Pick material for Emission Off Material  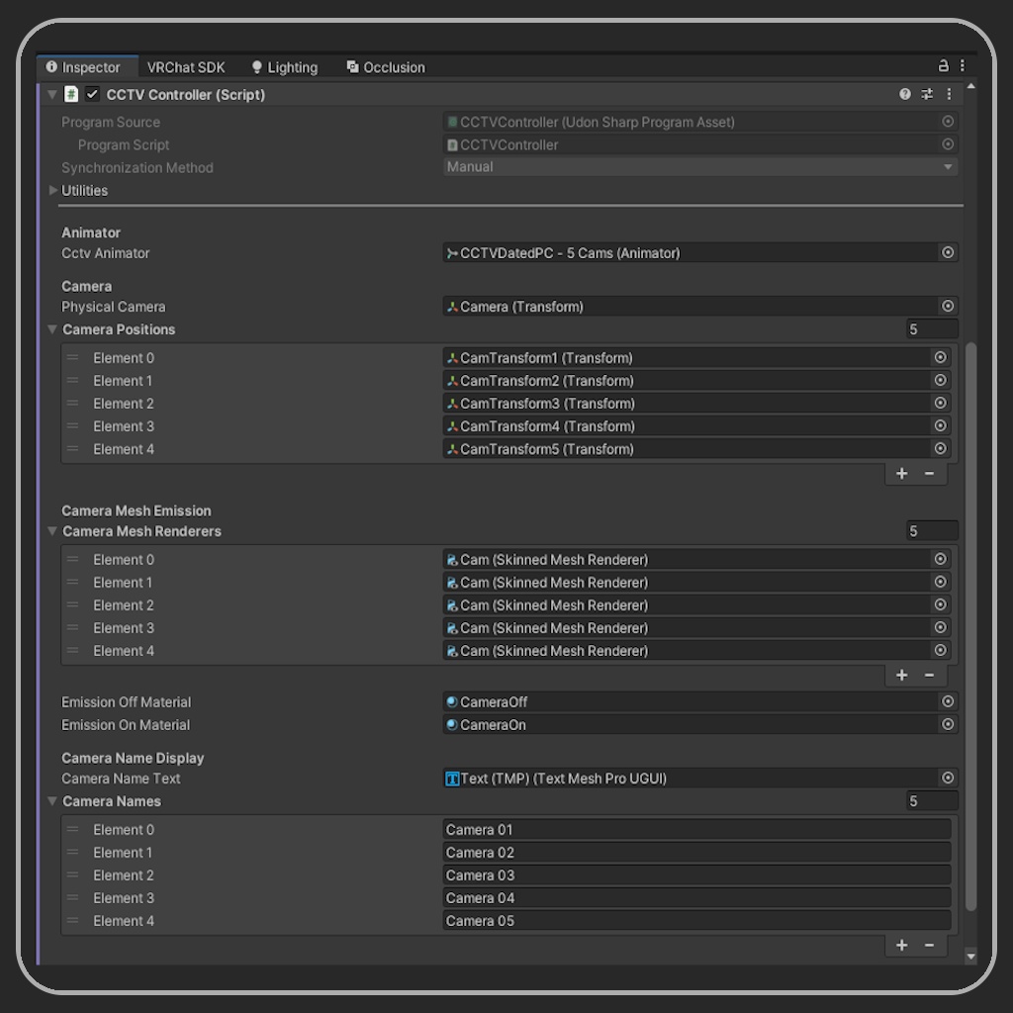948,701
